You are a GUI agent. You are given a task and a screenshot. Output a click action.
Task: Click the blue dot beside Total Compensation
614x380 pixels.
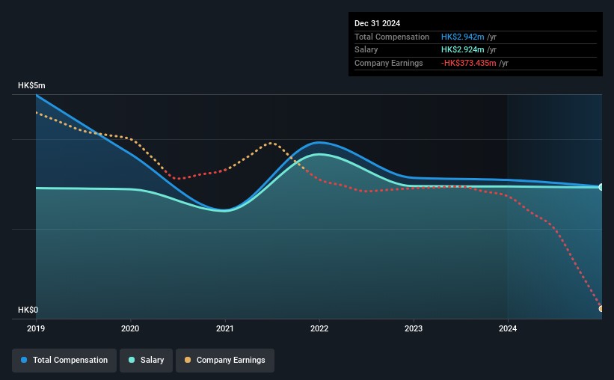pyautogui.click(x=24, y=360)
